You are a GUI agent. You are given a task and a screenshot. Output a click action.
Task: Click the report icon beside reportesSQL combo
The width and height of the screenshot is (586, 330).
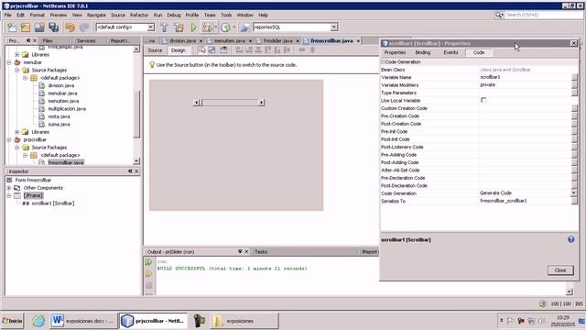pyautogui.click(x=244, y=27)
